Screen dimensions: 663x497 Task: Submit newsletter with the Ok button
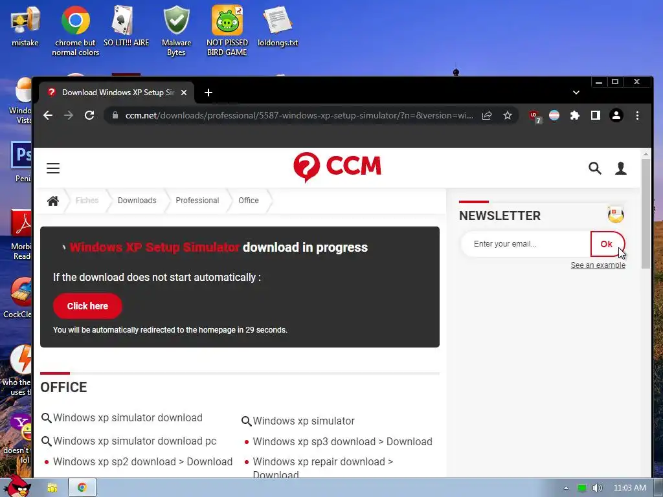[607, 244]
